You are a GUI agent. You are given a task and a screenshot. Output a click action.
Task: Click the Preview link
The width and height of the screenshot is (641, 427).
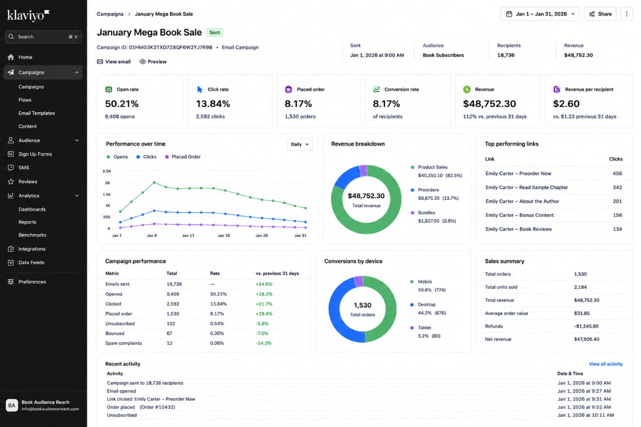click(153, 62)
